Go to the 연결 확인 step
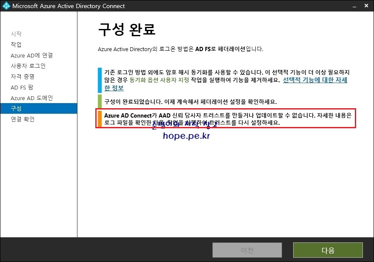Screen dimensions: 374x262 23,119
